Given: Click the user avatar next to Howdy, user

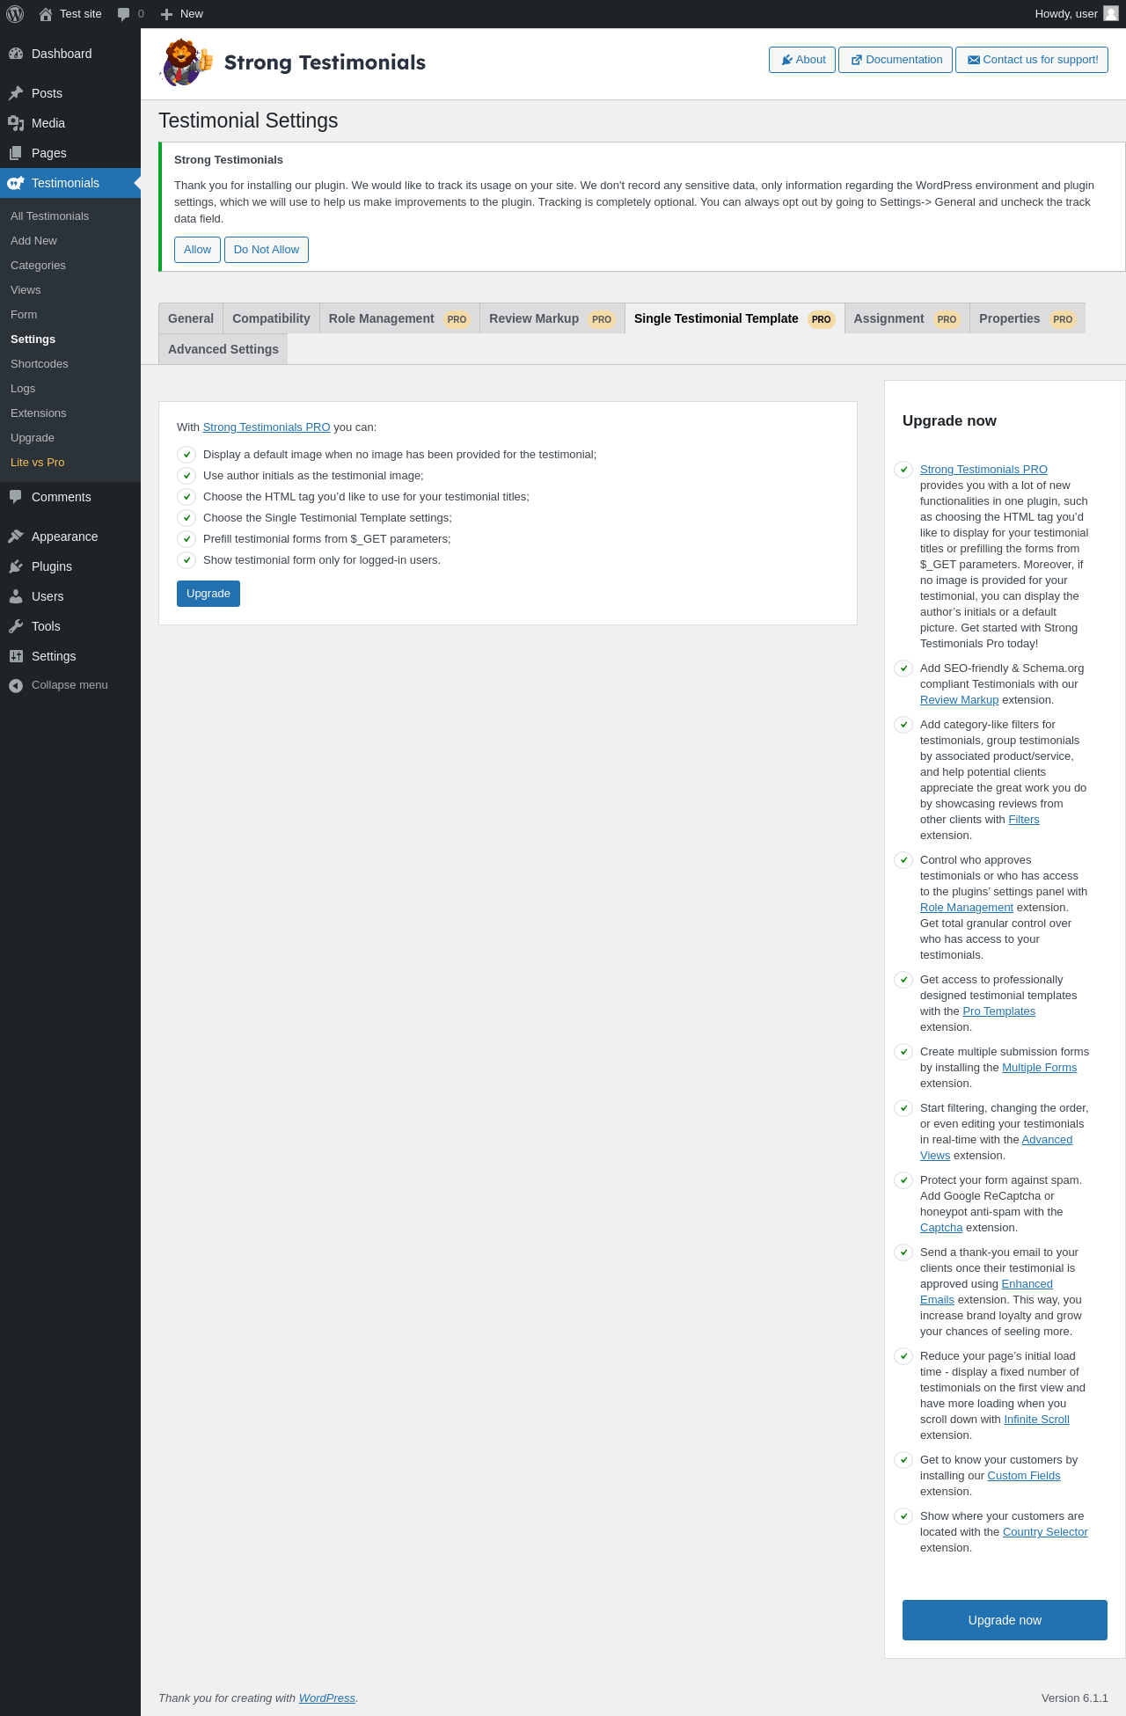Looking at the screenshot, I should [1111, 14].
